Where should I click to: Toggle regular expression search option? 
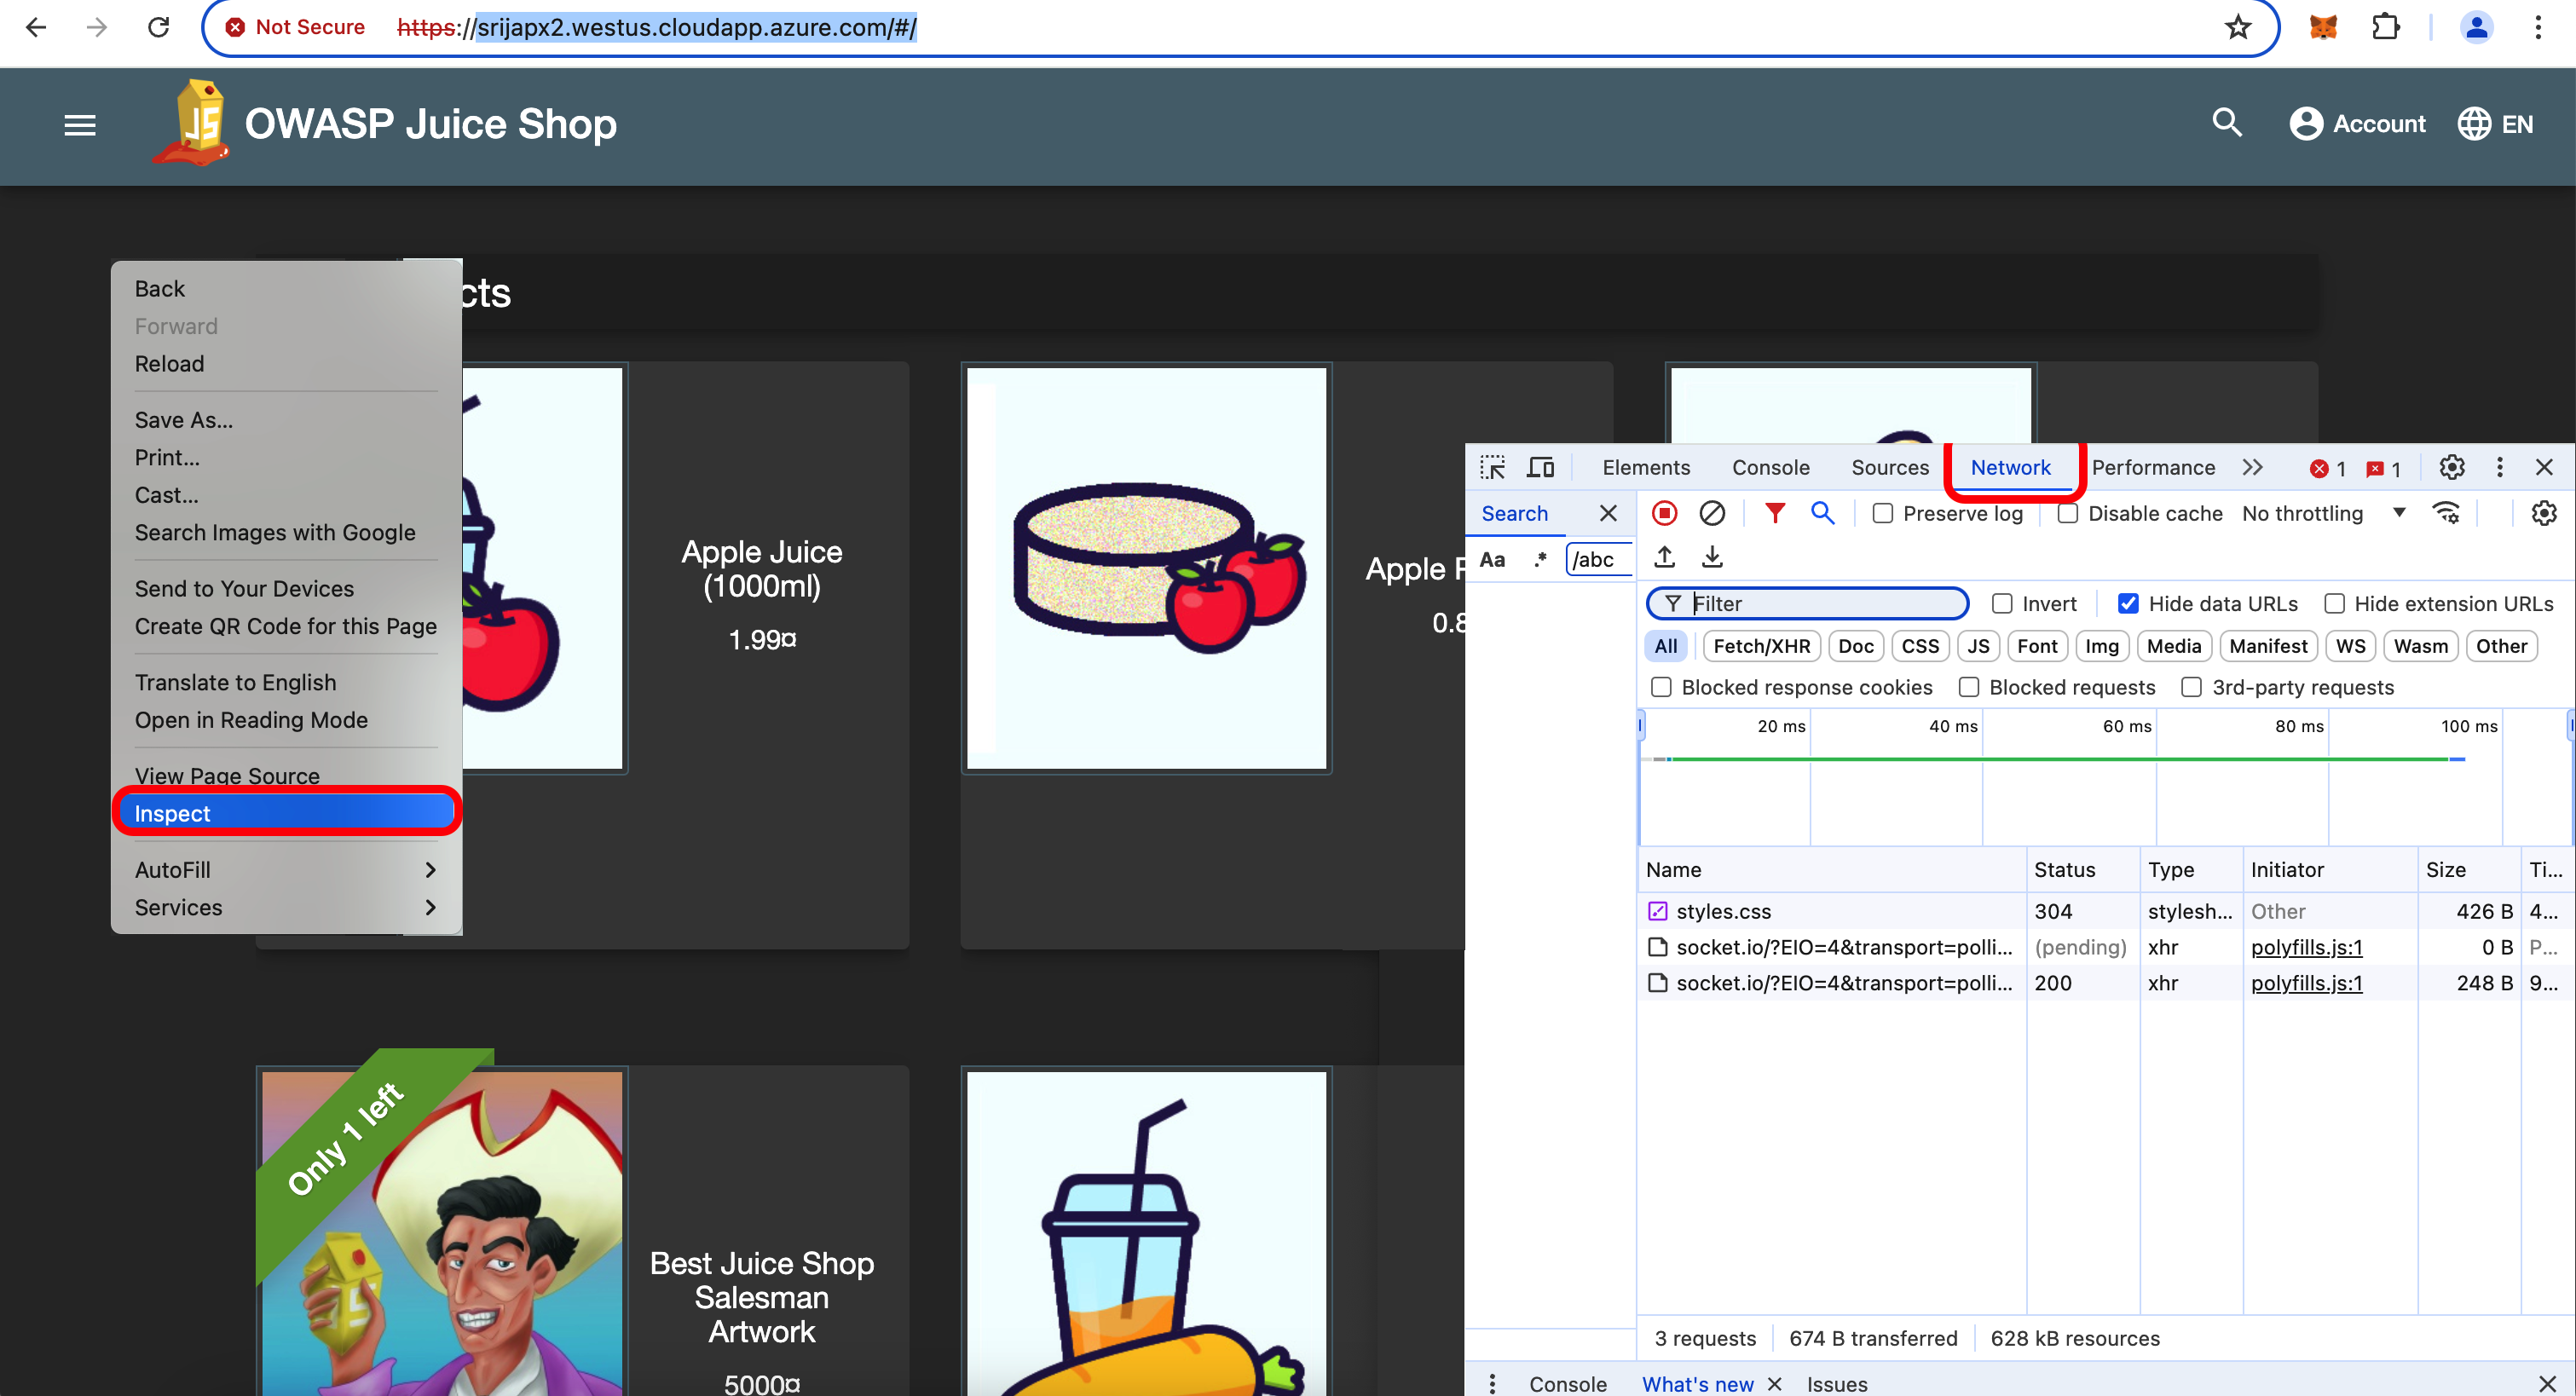1540,559
